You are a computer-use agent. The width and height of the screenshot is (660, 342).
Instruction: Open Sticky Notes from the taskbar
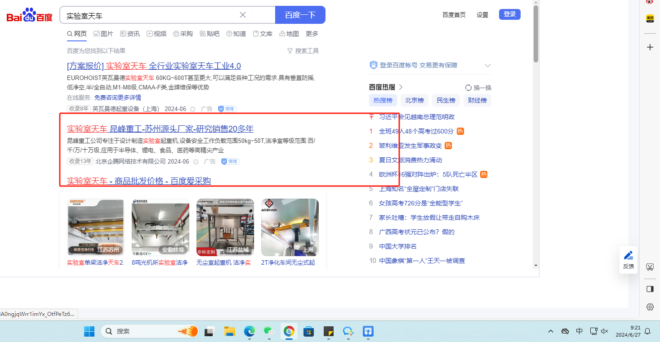pyautogui.click(x=328, y=332)
